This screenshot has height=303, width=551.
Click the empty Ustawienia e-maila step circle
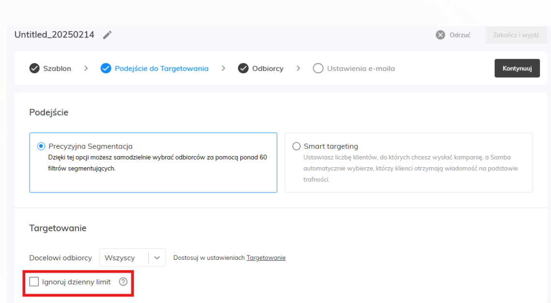(318, 68)
